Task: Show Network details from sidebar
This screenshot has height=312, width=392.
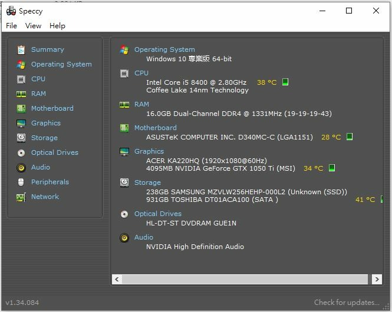Action: click(x=45, y=197)
